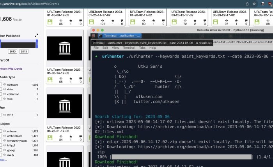Open the browser extension icon beside the bookmark star
273x167 pixels.
pos(263,4)
